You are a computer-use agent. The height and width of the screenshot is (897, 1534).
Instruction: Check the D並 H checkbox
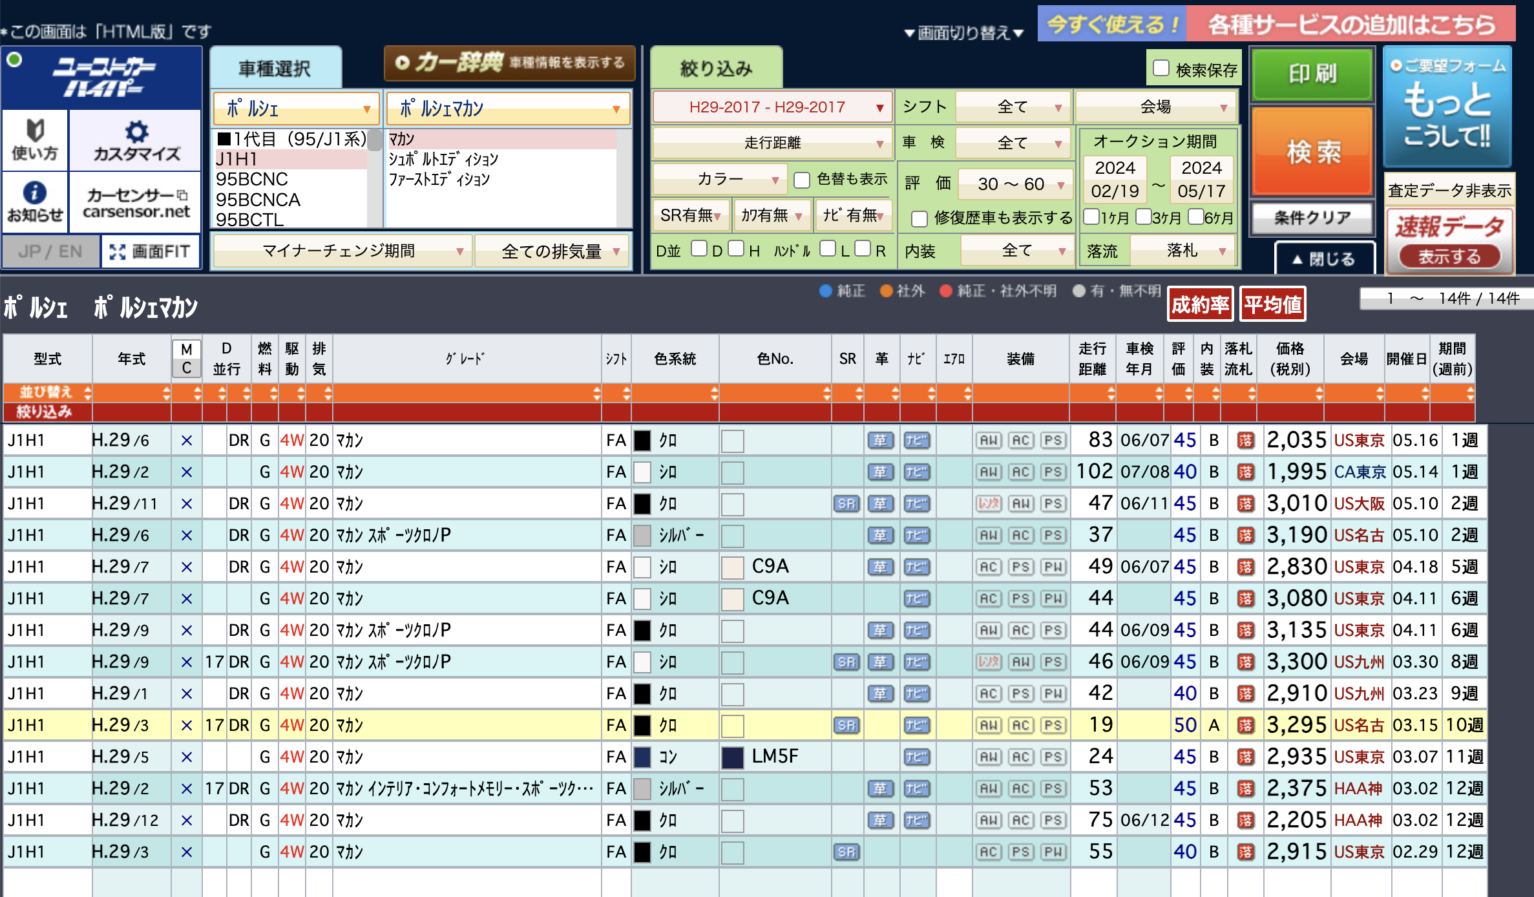(x=736, y=249)
